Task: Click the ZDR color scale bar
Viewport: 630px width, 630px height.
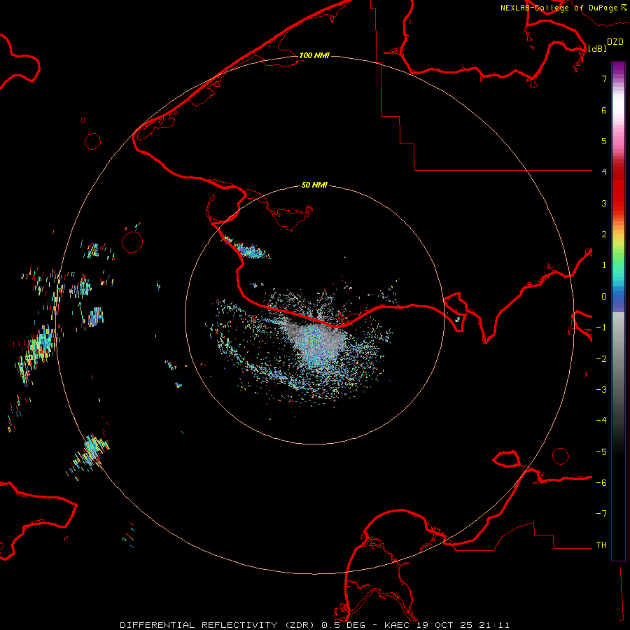Action: coord(618,311)
